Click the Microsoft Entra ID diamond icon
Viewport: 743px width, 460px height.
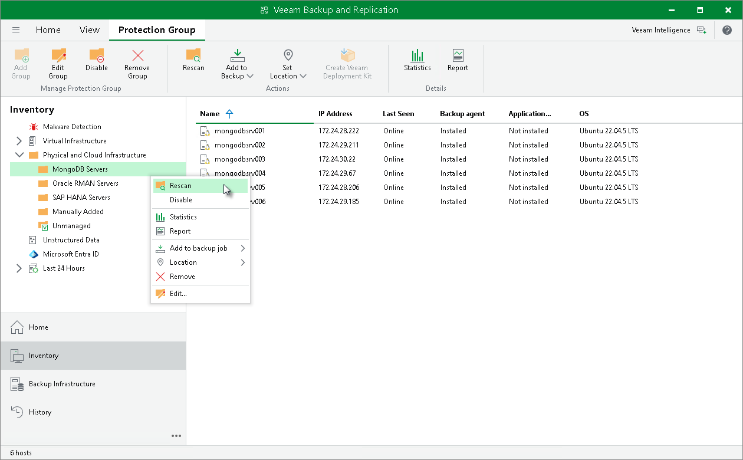[34, 254]
